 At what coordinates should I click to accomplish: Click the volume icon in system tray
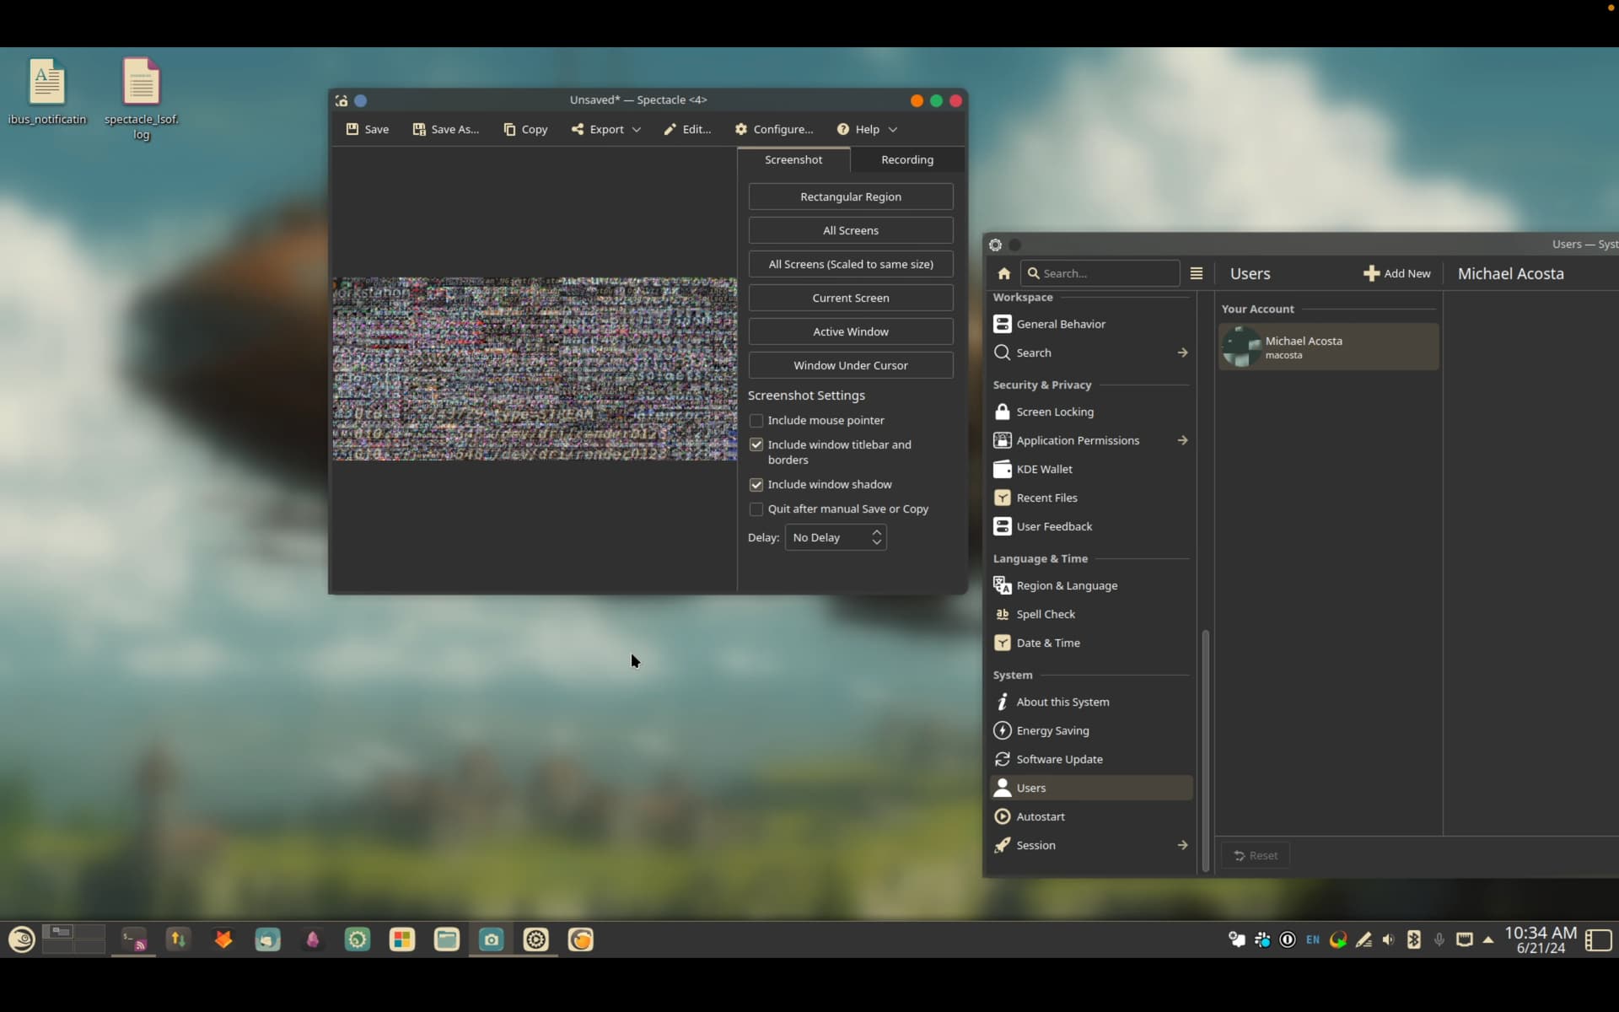[x=1389, y=939]
